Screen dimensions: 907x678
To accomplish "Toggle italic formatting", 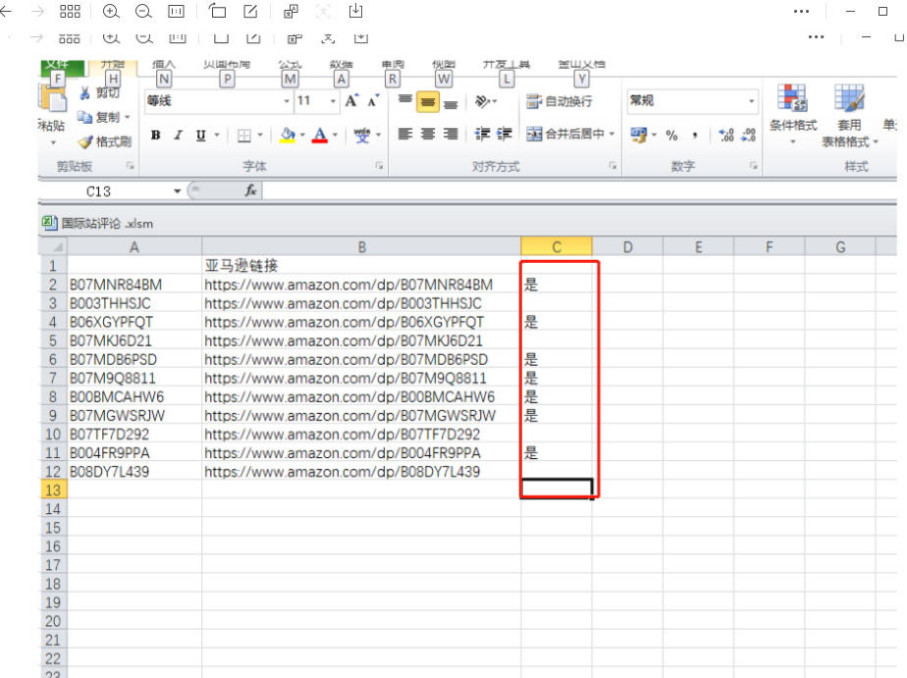I will 178,135.
